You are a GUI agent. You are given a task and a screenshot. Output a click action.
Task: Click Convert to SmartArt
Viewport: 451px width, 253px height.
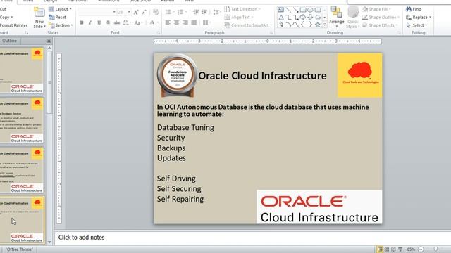point(248,25)
